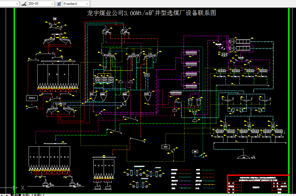
Task: Switch to the 布局2 layout tab
Action: pyautogui.click(x=38, y=195)
